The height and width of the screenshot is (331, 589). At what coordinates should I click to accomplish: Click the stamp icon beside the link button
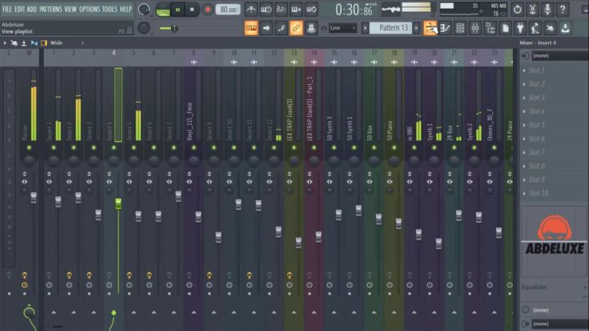coord(311,27)
